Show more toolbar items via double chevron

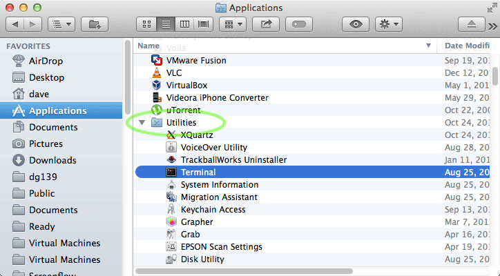click(492, 26)
